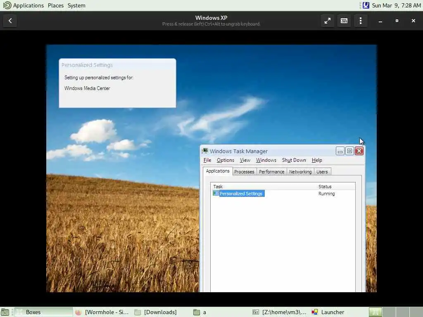Maximize the Boxes window

click(397, 21)
